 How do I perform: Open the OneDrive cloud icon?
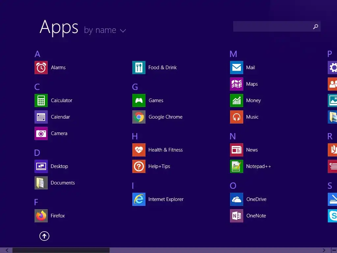pyautogui.click(x=237, y=199)
